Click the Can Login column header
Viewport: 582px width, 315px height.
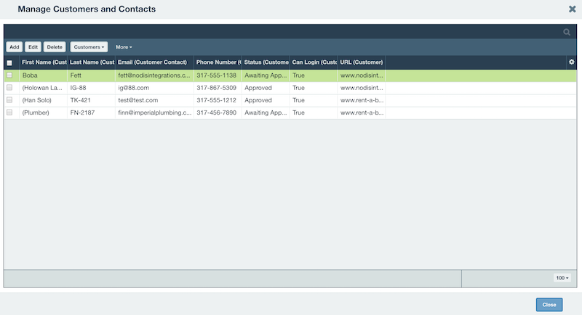point(314,62)
